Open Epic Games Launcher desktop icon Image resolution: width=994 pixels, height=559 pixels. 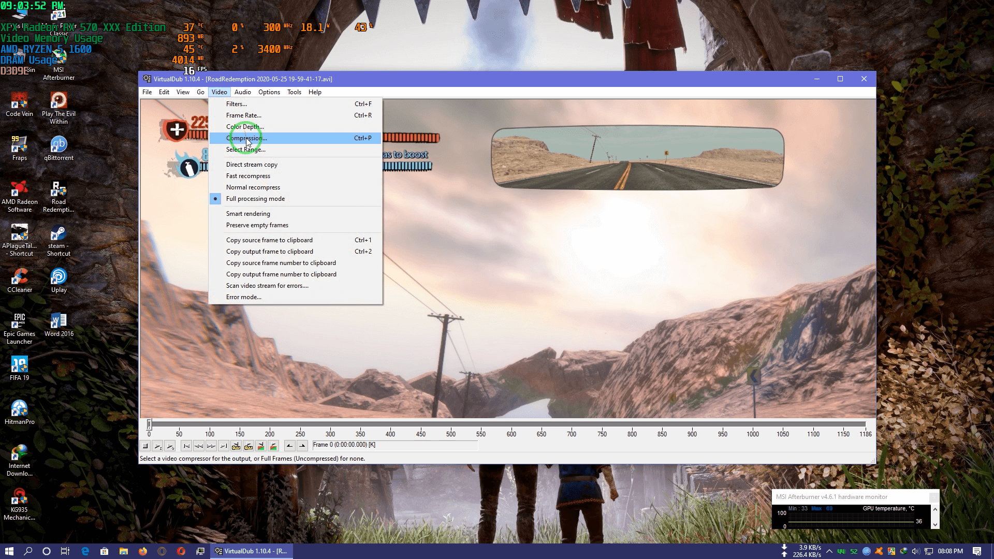pos(20,328)
